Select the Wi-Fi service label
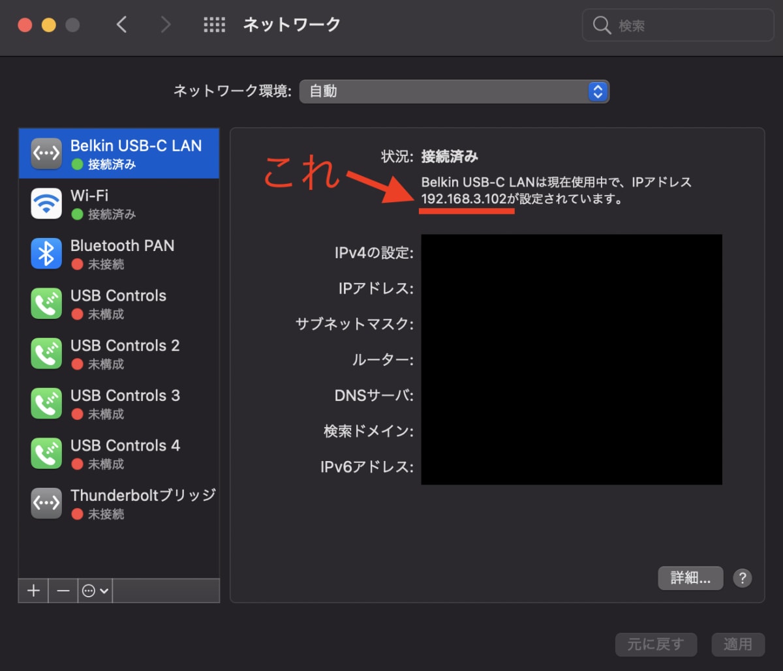 [89, 196]
